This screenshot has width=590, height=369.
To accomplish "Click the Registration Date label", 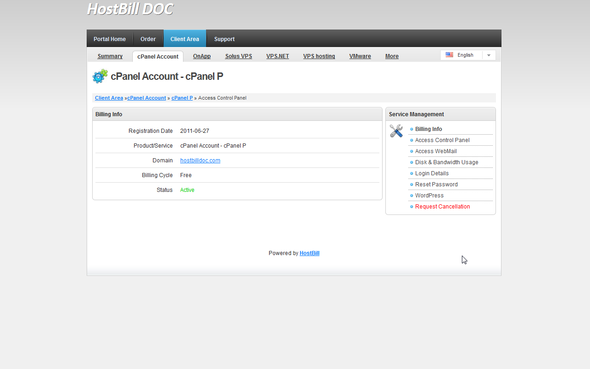I will (151, 131).
